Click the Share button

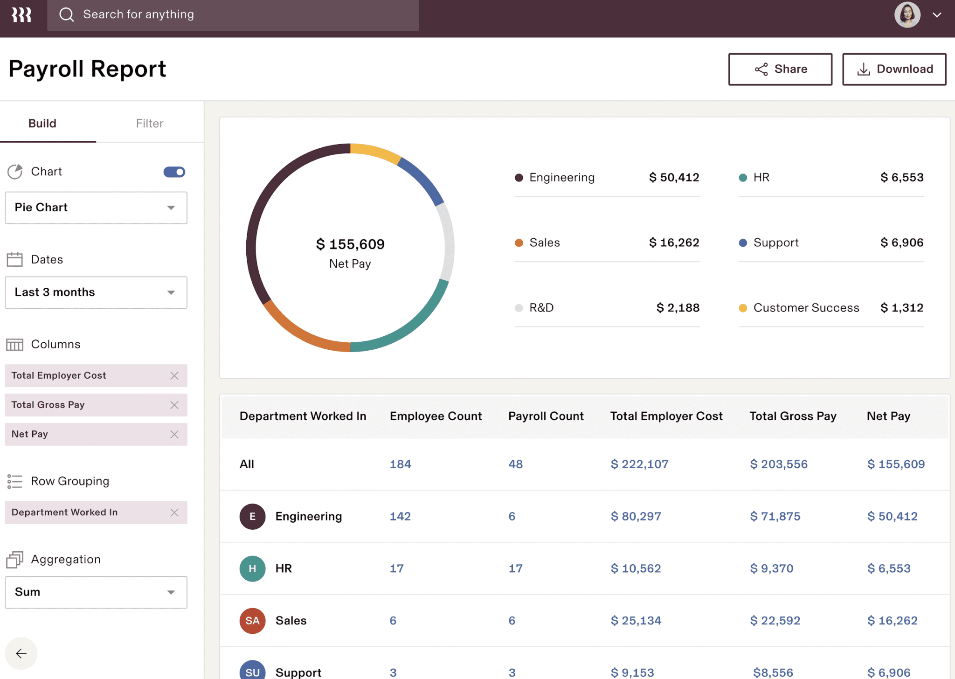coord(780,69)
